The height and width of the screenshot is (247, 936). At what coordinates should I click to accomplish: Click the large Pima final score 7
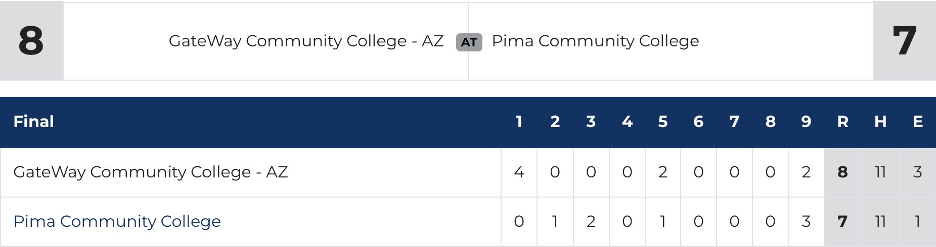tap(904, 41)
